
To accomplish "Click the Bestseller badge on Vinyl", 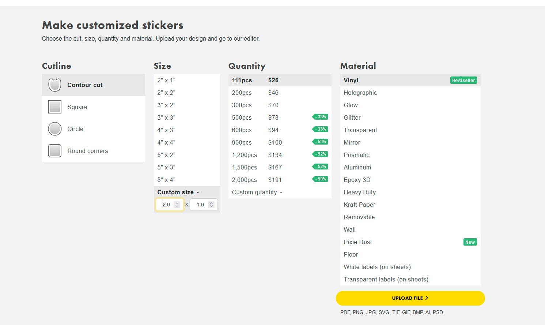I will (x=463, y=80).
